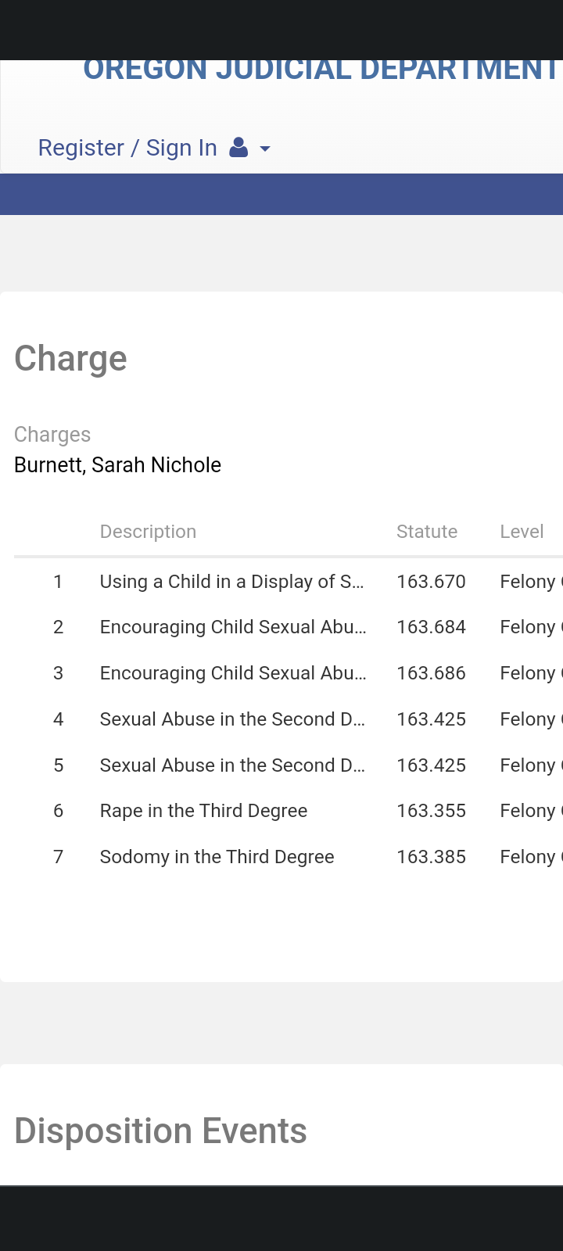The image size is (563, 1251).
Task: Open the Register / Sign In link
Action: pyautogui.click(x=127, y=148)
